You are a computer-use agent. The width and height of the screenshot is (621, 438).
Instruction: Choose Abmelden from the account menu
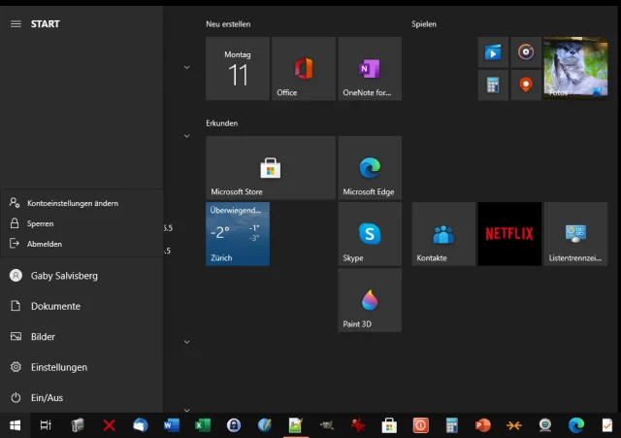(45, 244)
